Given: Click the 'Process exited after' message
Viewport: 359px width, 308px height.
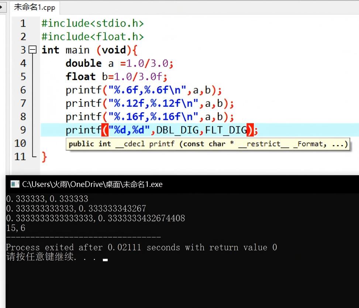Looking at the screenshot, I should point(141,247).
